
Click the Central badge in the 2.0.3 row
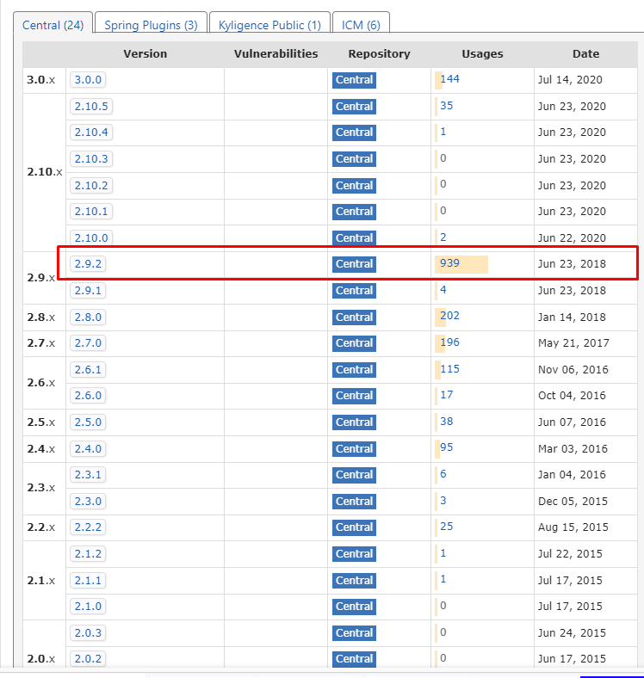(354, 633)
